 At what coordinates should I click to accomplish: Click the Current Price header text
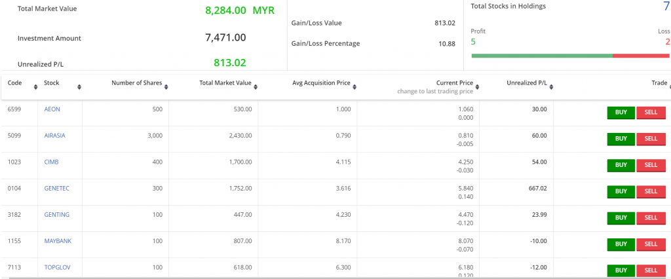(x=455, y=83)
